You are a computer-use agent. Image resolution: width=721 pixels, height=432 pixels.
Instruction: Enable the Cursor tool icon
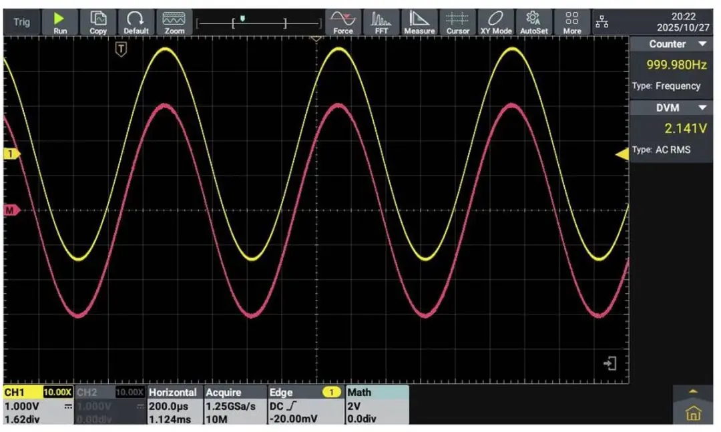pos(457,23)
